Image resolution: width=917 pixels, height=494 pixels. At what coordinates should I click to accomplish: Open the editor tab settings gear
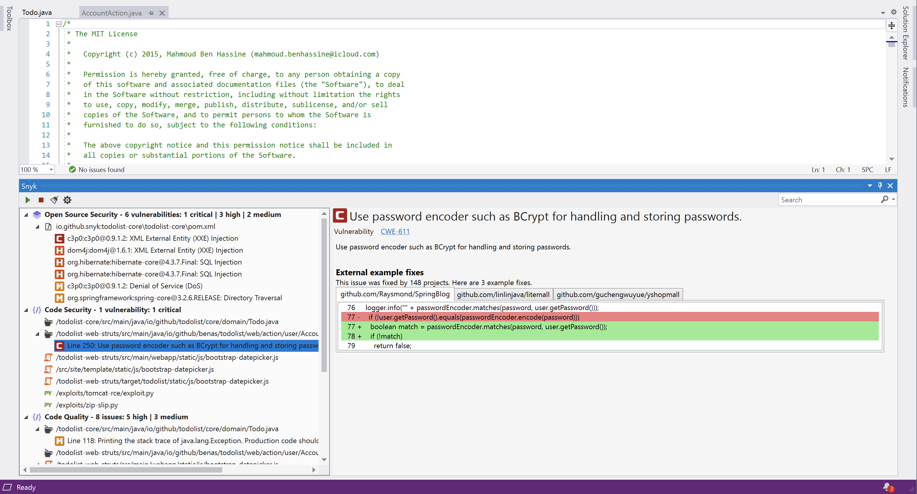[893, 12]
